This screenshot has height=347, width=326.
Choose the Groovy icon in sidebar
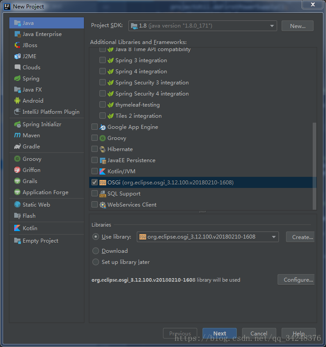[x=17, y=159]
